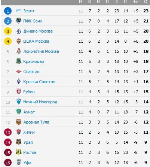Click the ПФК Сочи team crest

pos(19,21)
